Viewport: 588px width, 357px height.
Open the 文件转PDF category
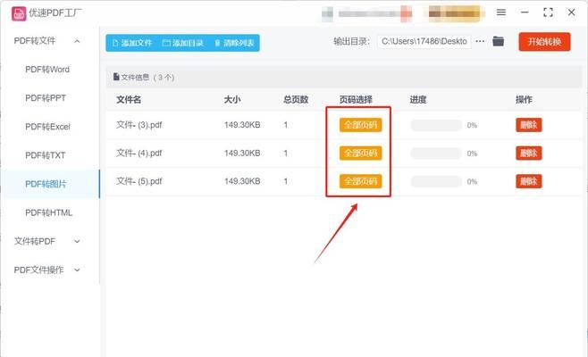click(x=35, y=241)
